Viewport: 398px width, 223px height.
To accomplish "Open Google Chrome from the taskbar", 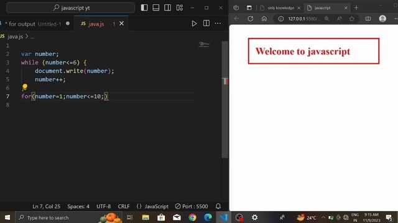I will click(x=192, y=217).
